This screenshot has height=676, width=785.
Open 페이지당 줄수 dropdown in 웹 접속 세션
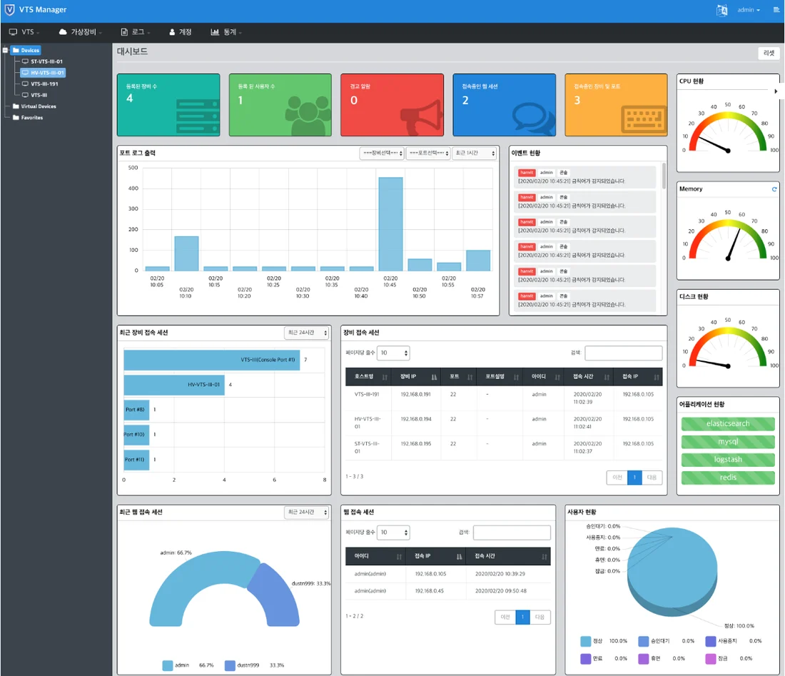click(393, 533)
